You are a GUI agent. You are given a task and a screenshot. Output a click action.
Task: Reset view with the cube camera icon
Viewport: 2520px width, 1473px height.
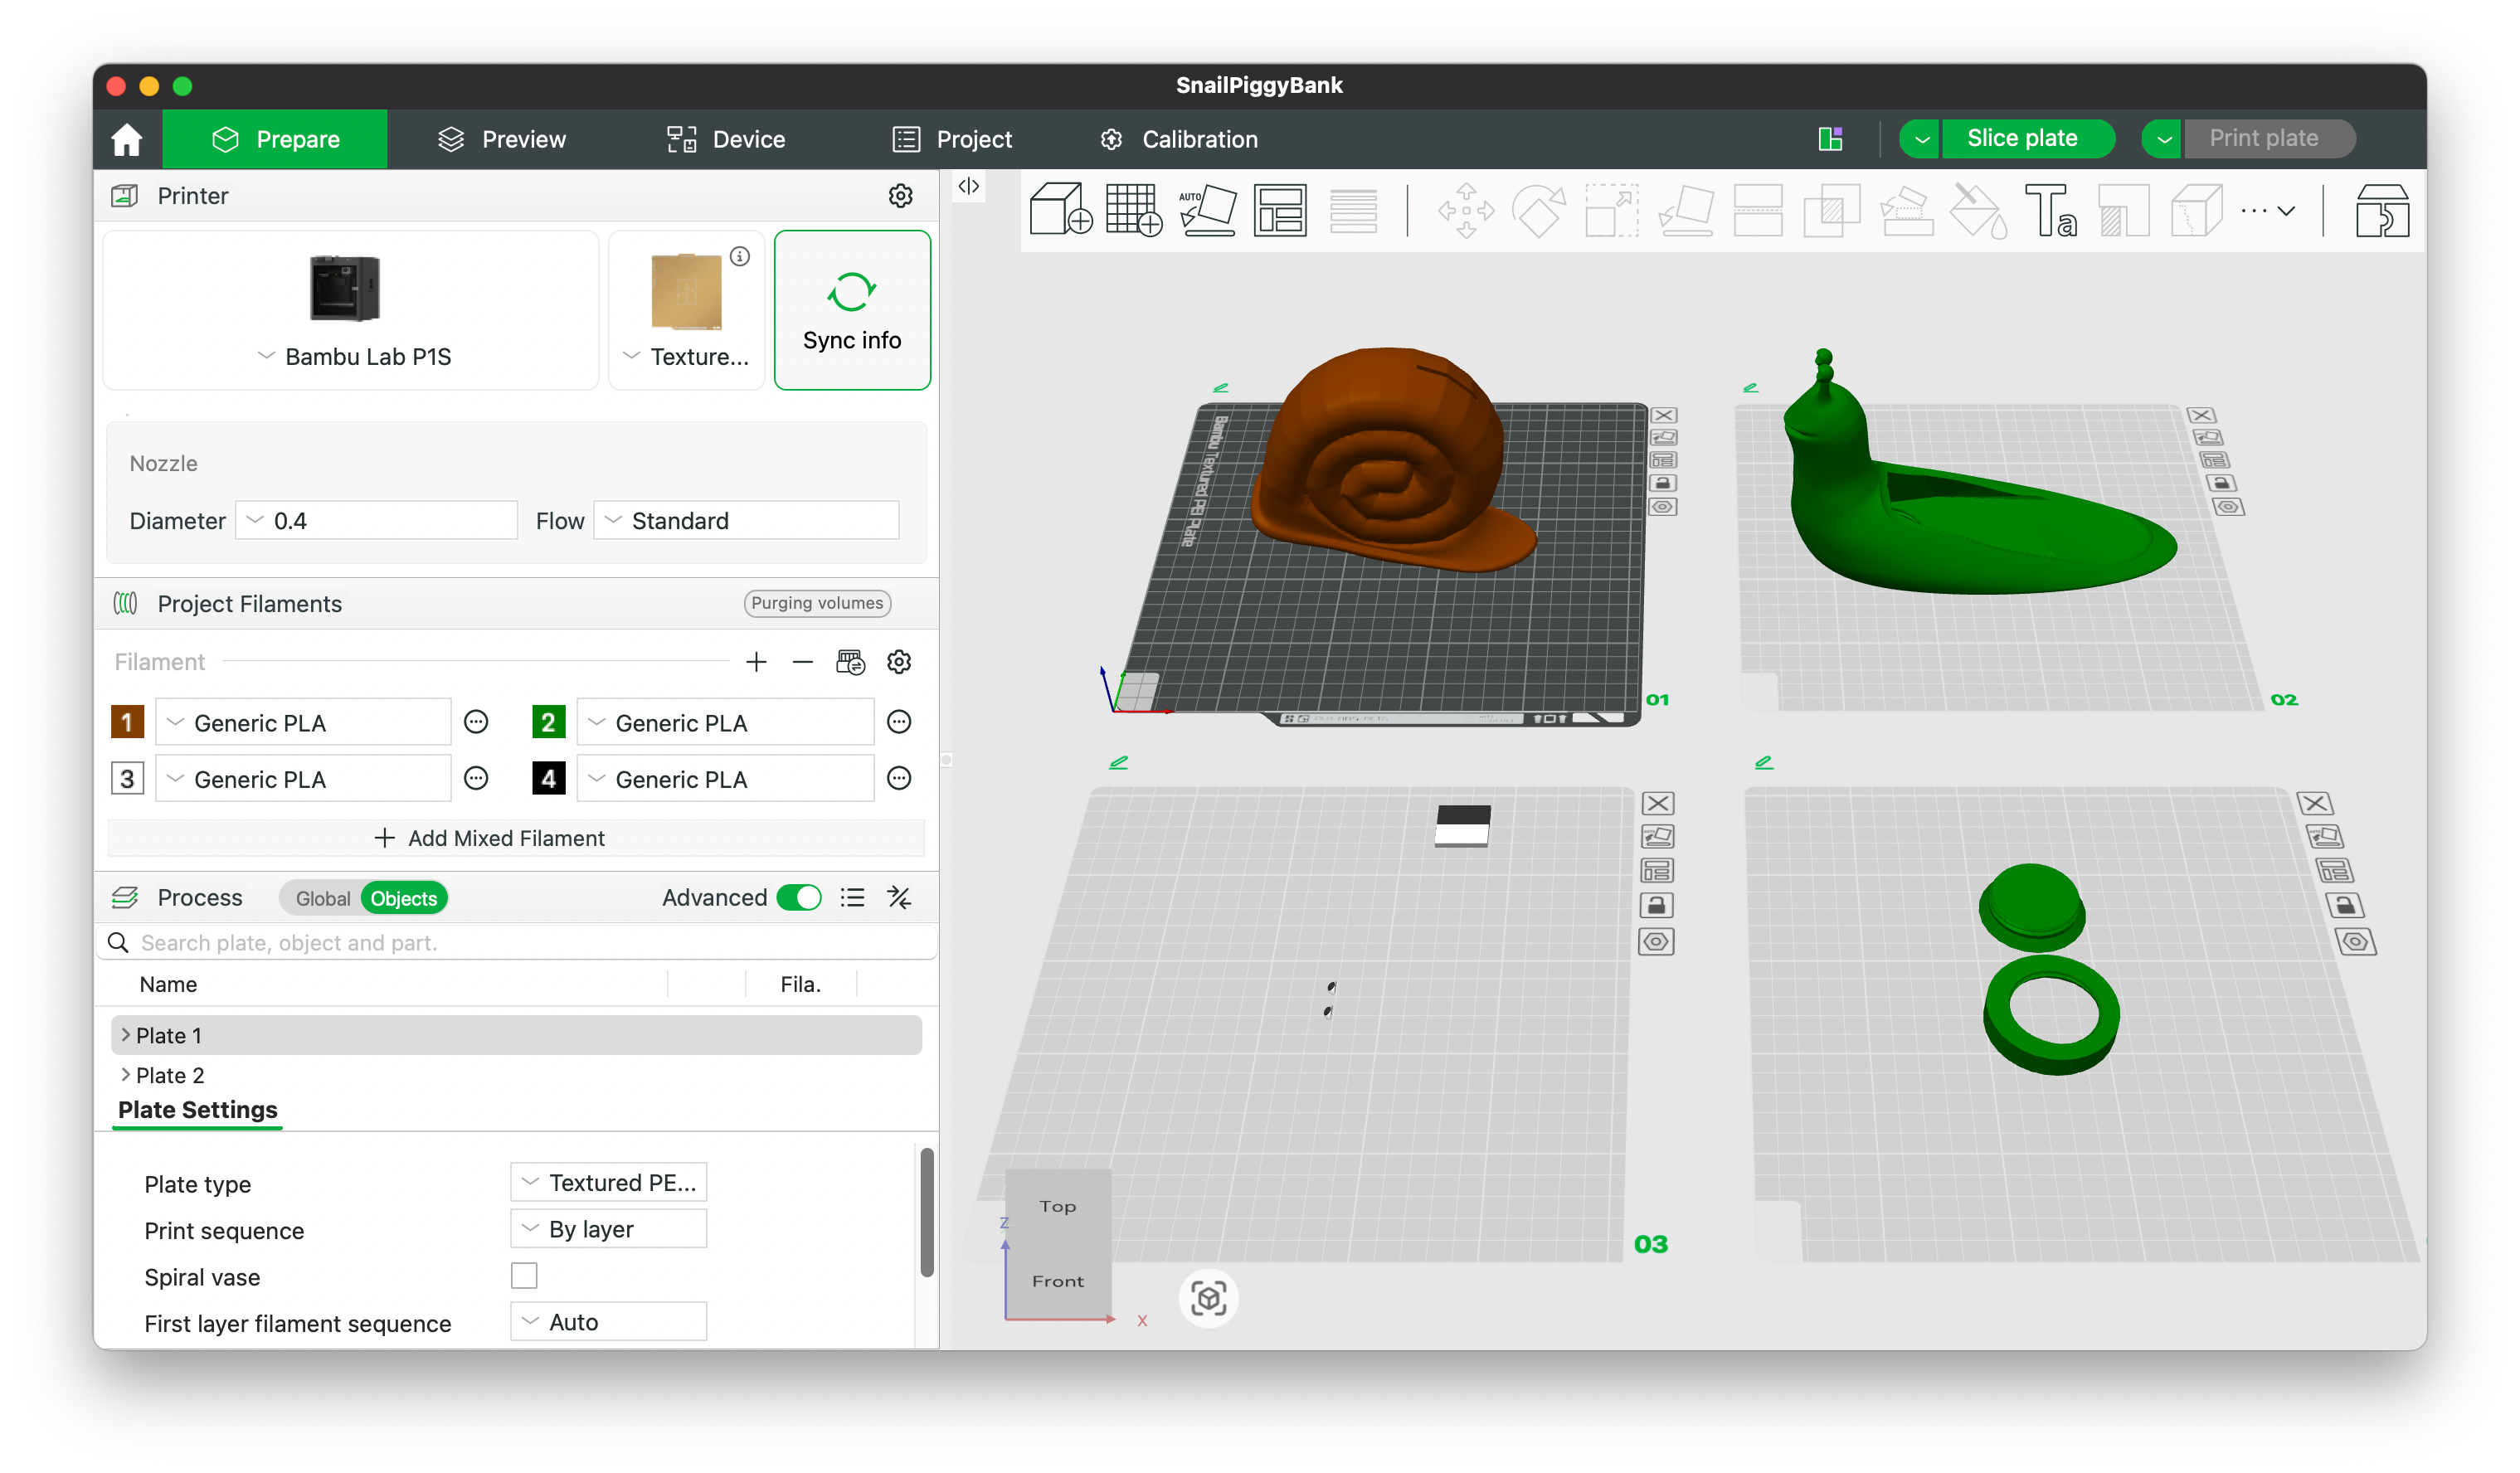(1208, 1298)
